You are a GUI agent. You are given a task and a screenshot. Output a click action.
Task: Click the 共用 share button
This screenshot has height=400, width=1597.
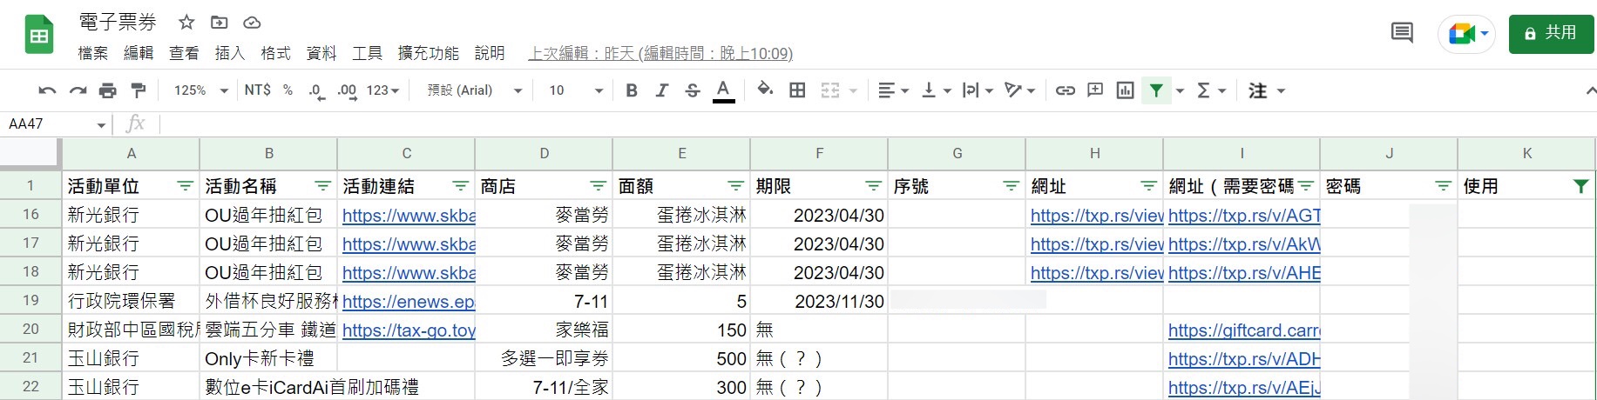[x=1551, y=34]
